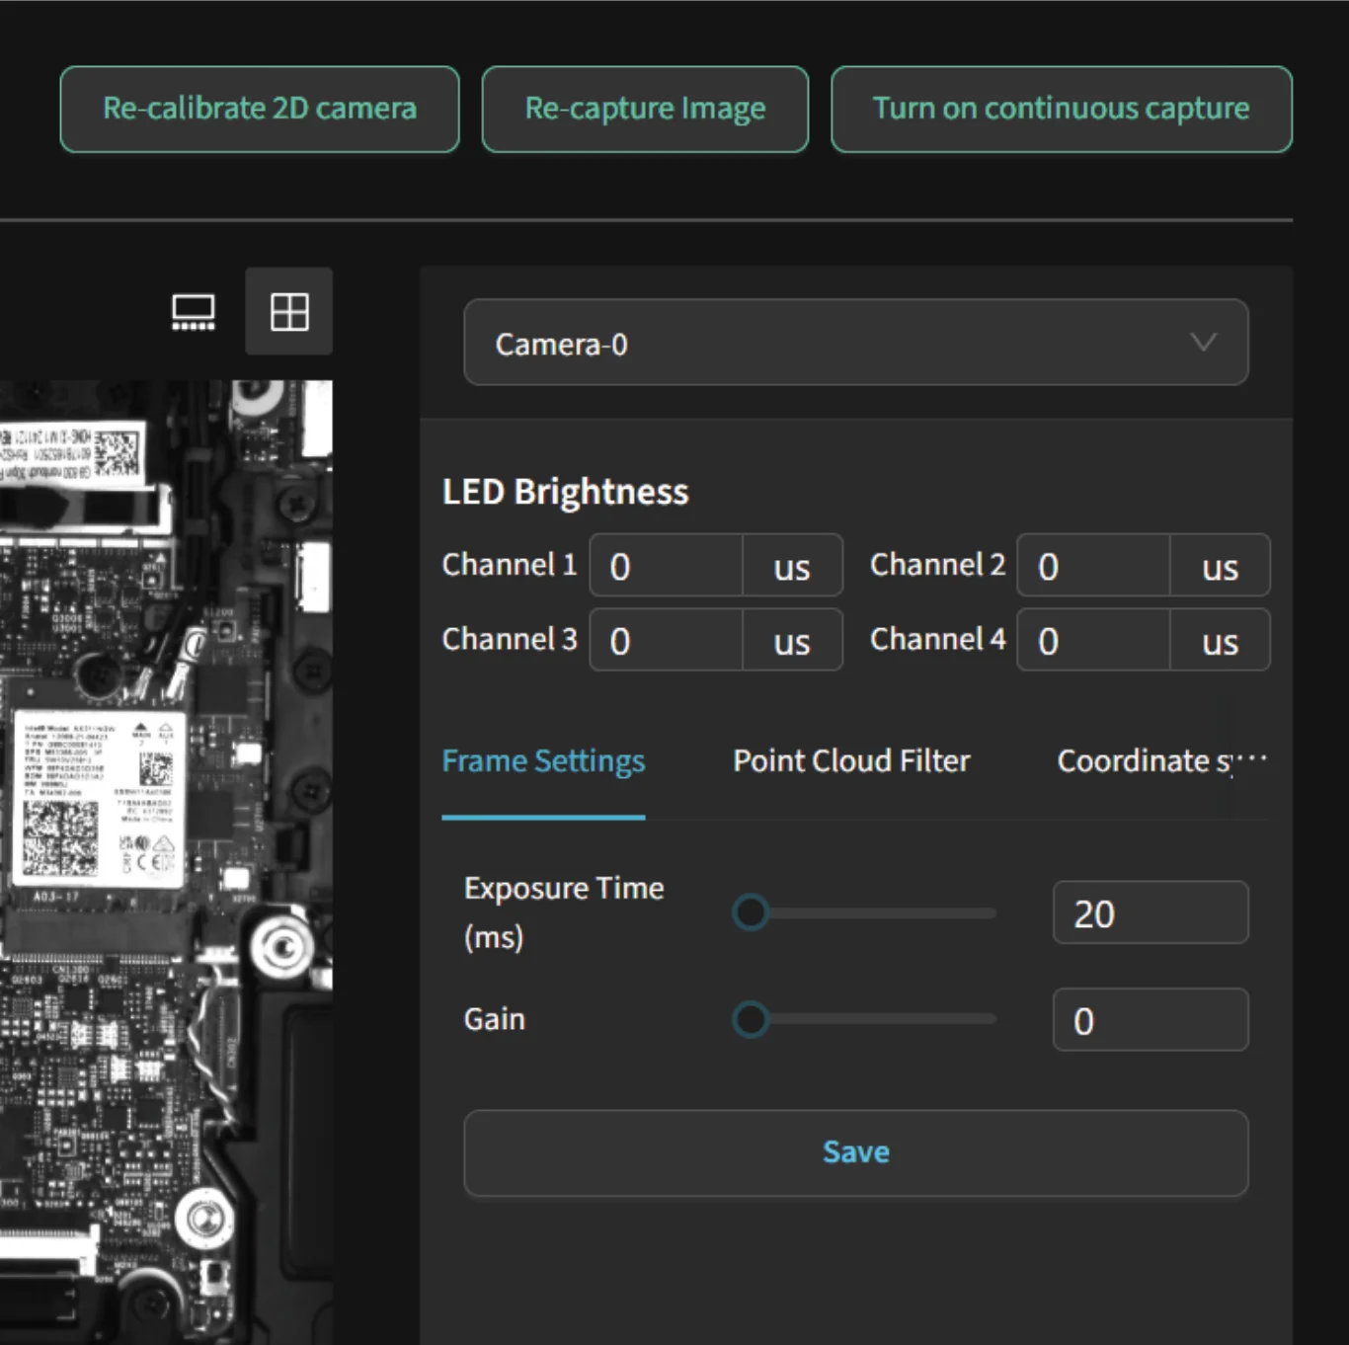
Task: Select the 2x2 grid view layout
Action: point(288,311)
